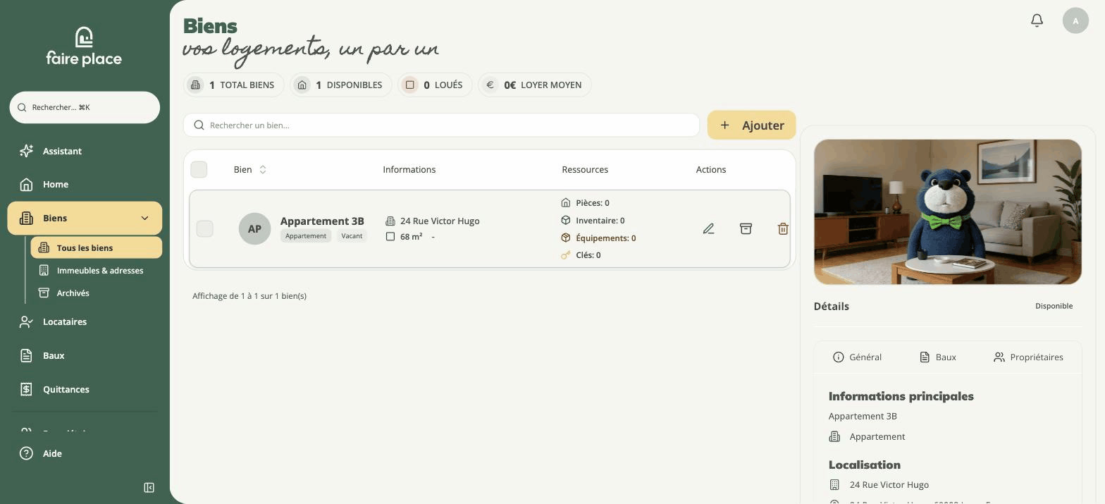Click the Vacant tag
Viewport: 1105px width, 504px height.
point(352,235)
